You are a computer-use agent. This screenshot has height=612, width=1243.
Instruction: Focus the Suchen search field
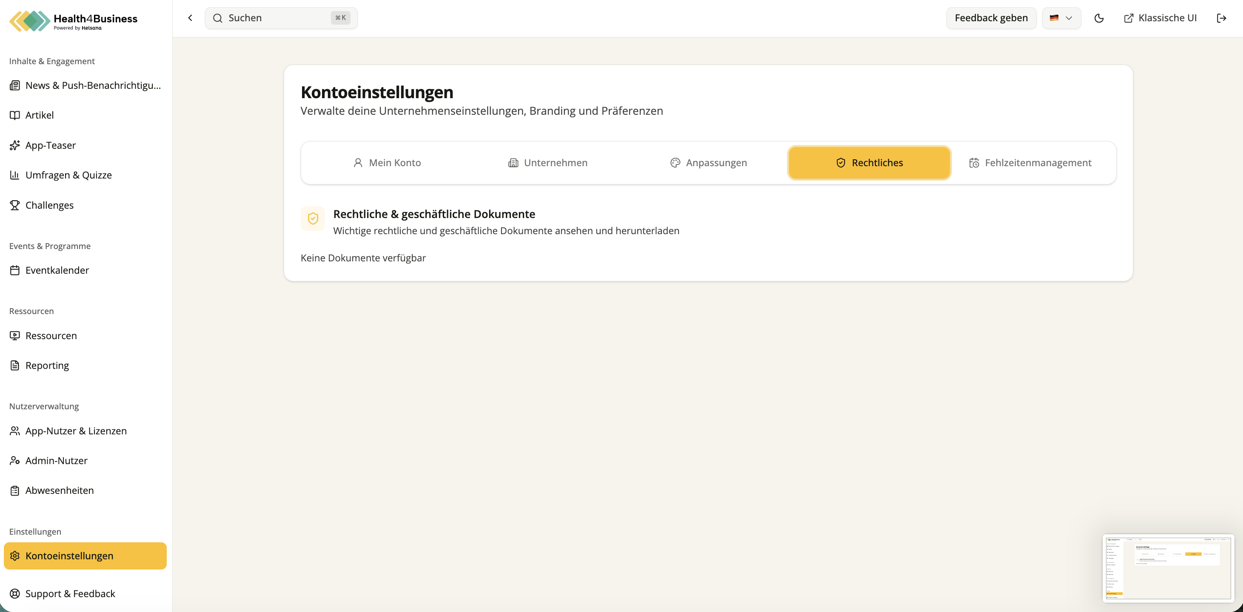281,18
